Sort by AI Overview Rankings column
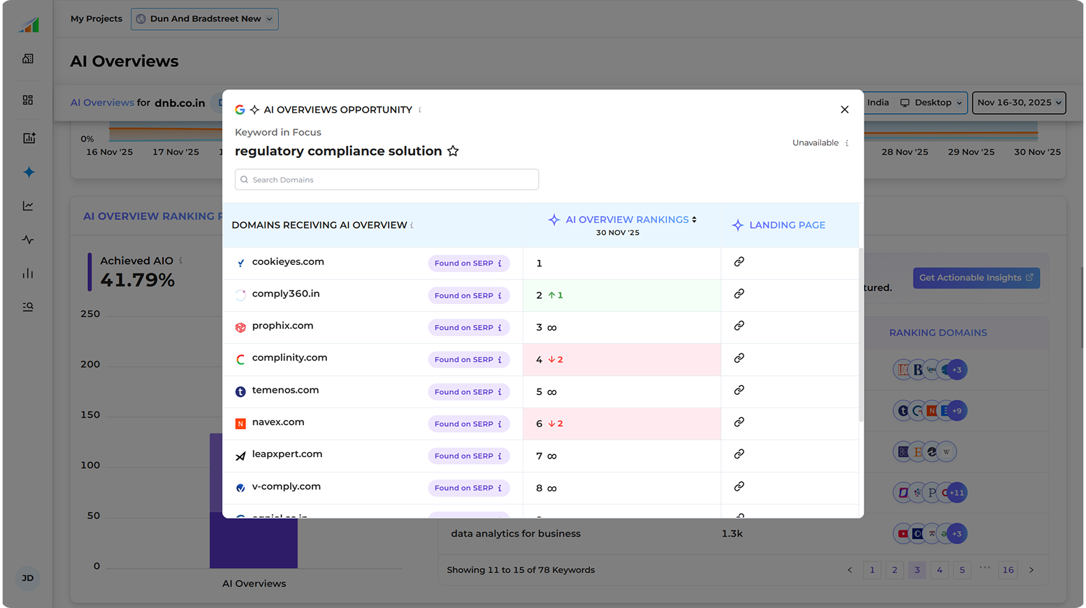The height and width of the screenshot is (608, 1086). (x=694, y=219)
